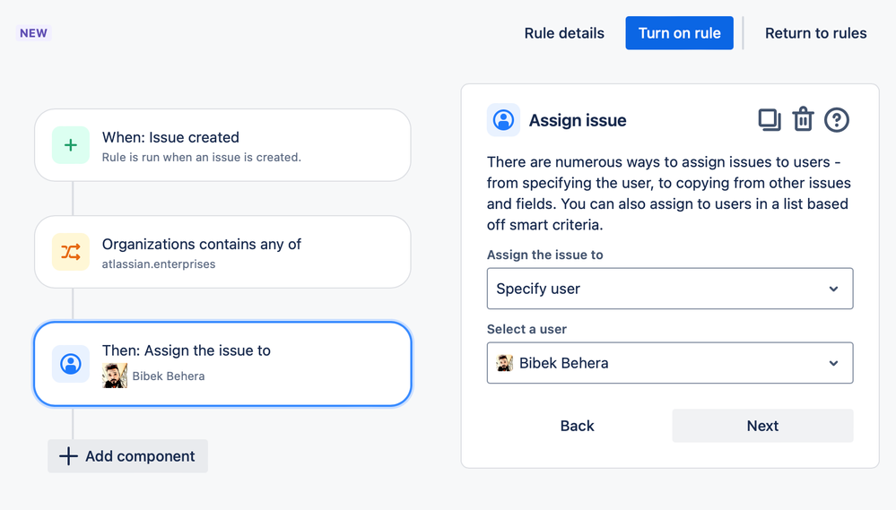
Task: Select the Organizations contains any of condition
Action: click(x=222, y=252)
